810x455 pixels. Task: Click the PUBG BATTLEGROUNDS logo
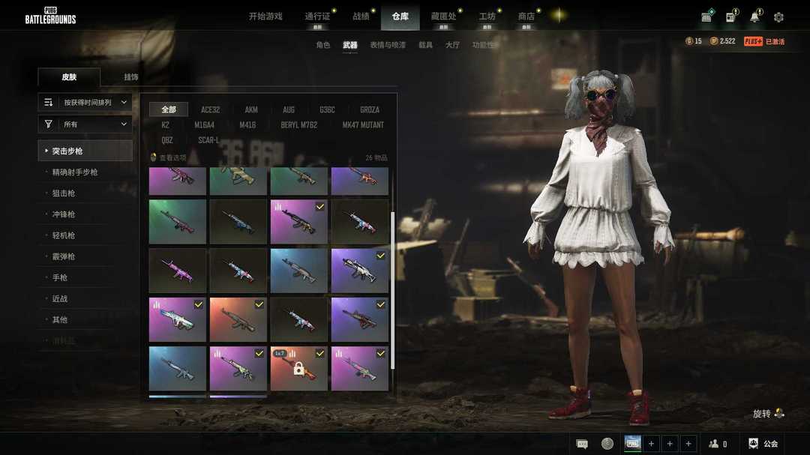[50, 16]
